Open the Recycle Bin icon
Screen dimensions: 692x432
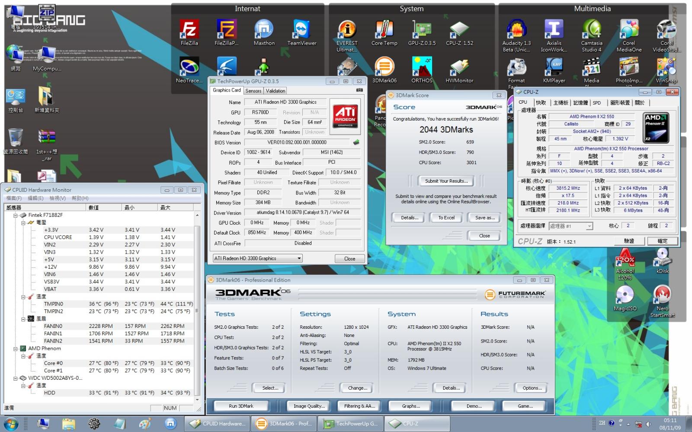16,141
